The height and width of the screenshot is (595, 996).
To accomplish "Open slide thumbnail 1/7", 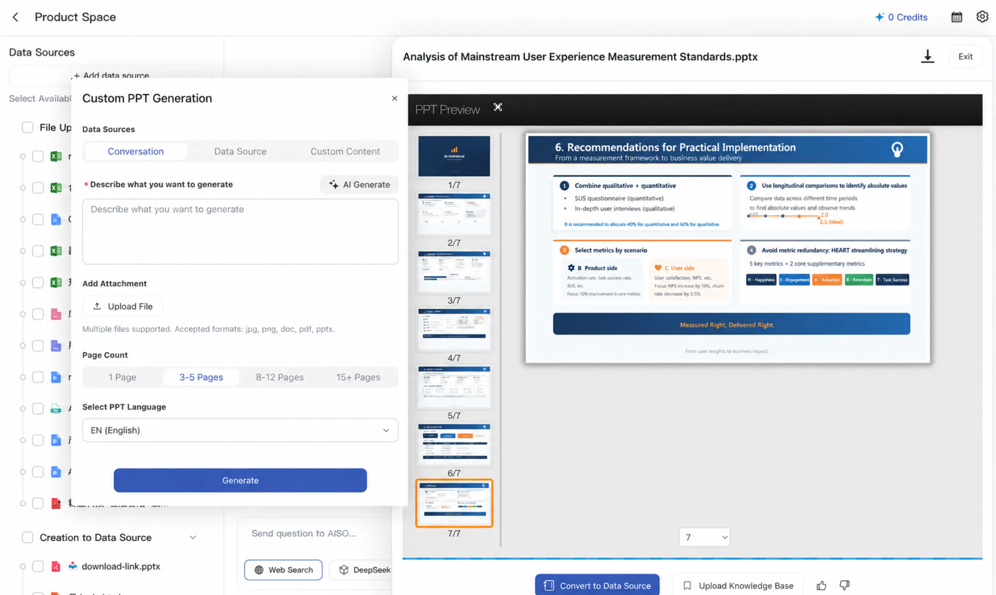I will (454, 156).
